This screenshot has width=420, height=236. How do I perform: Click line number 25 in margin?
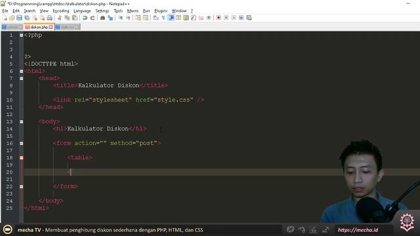9,208
